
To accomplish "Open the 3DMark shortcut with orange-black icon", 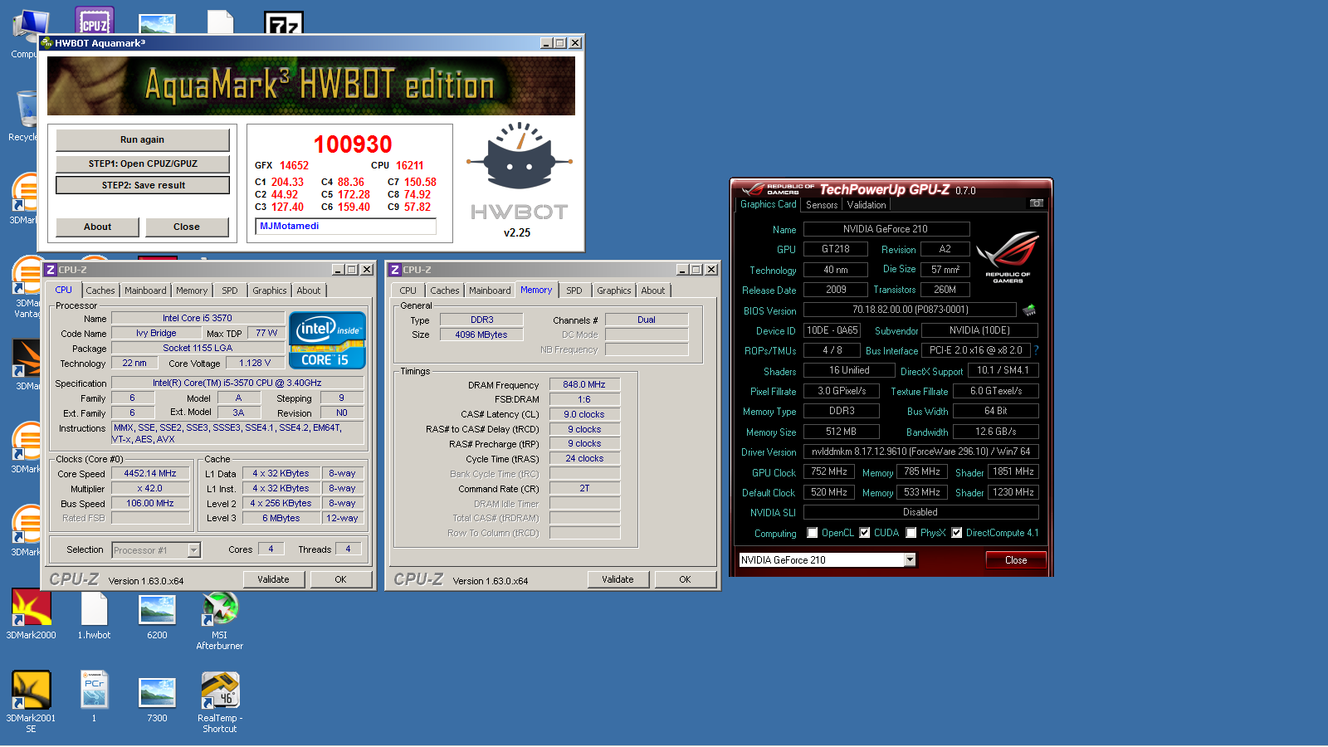I will click(27, 364).
